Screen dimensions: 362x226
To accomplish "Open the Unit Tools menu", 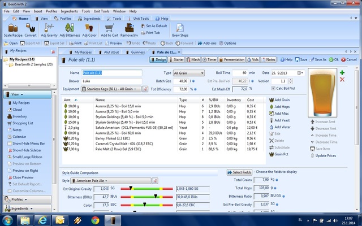I will (101, 11).
